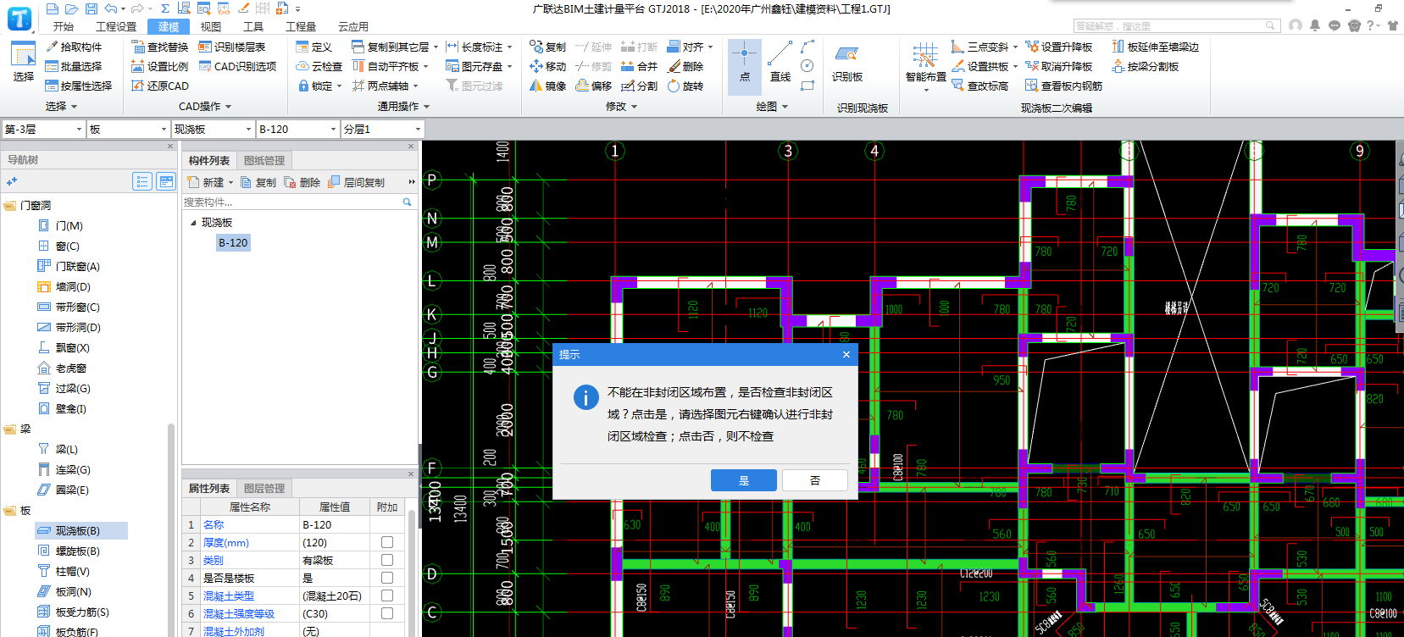Switch to the 云应用 ribbon tab

pos(353,26)
